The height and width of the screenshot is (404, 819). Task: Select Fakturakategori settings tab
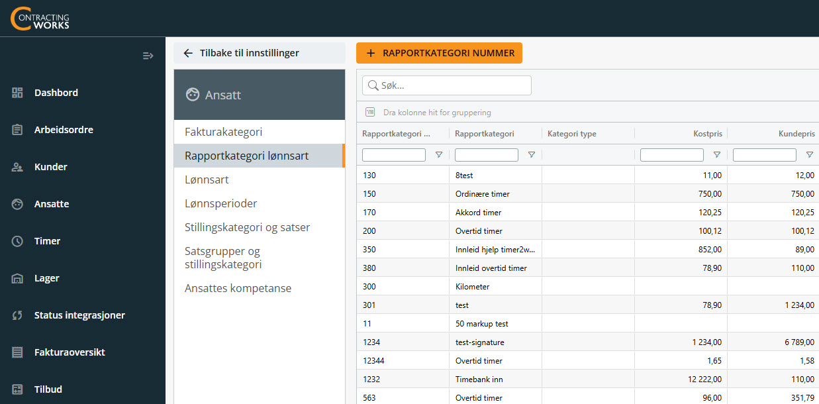(260, 132)
